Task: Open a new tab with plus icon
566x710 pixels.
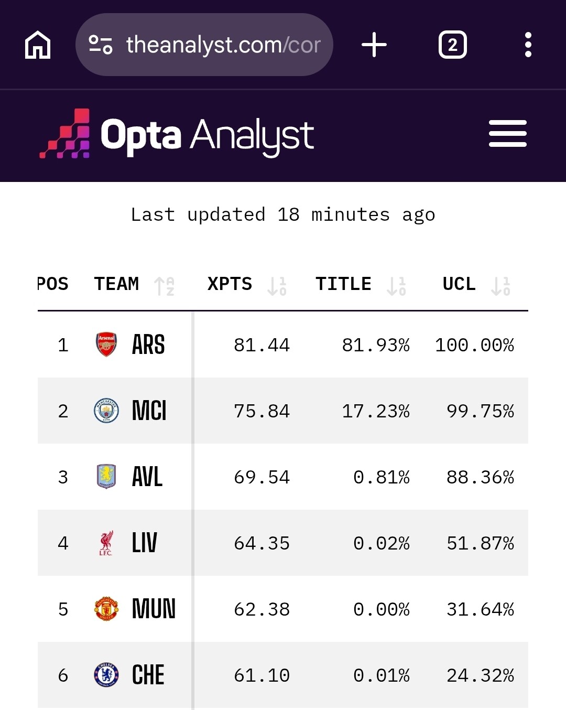Action: pyautogui.click(x=374, y=45)
